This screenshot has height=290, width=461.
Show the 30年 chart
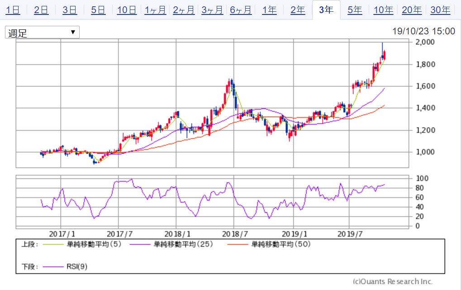441,10
